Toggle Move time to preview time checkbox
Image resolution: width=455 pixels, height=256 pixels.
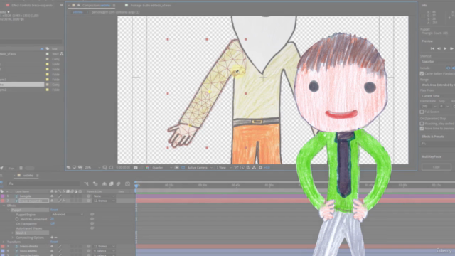pyautogui.click(x=422, y=128)
